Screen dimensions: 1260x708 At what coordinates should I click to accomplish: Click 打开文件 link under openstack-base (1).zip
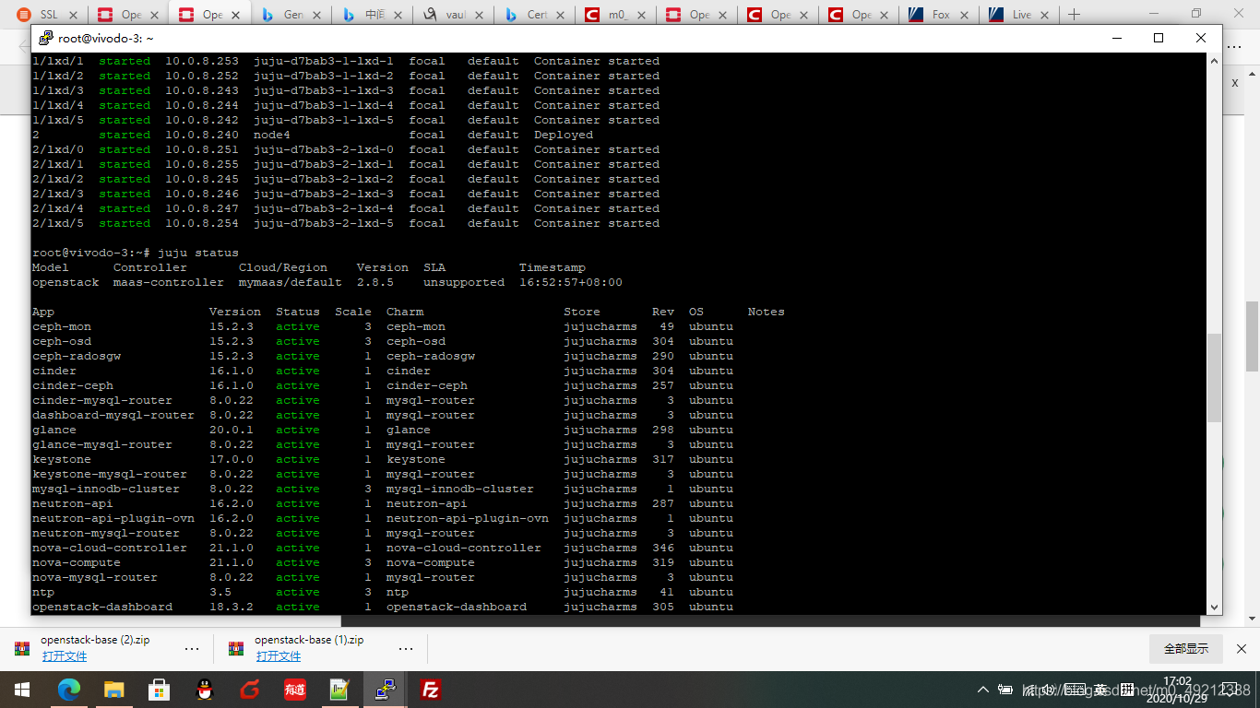click(279, 656)
